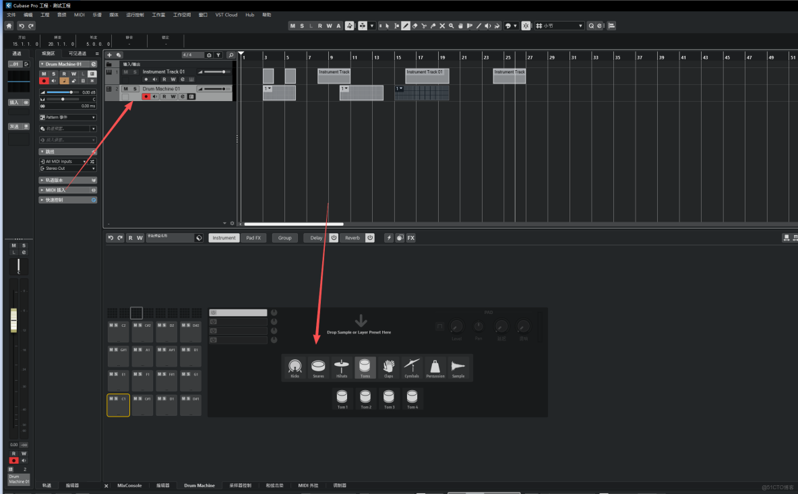Select the Range Selection tool

click(x=396, y=26)
